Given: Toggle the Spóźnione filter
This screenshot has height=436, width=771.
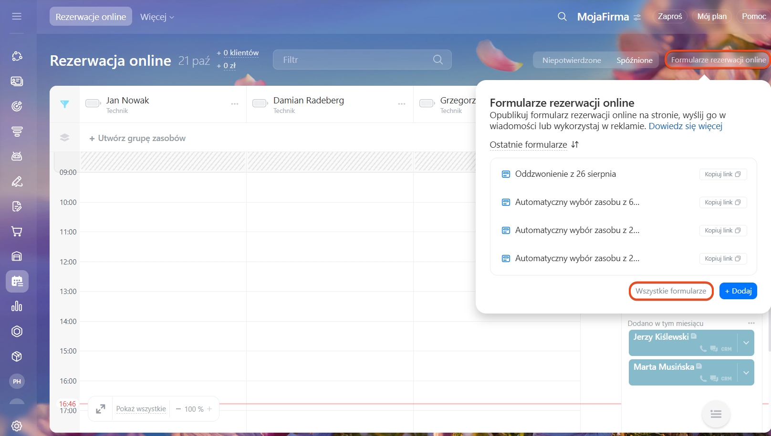Looking at the screenshot, I should (634, 60).
